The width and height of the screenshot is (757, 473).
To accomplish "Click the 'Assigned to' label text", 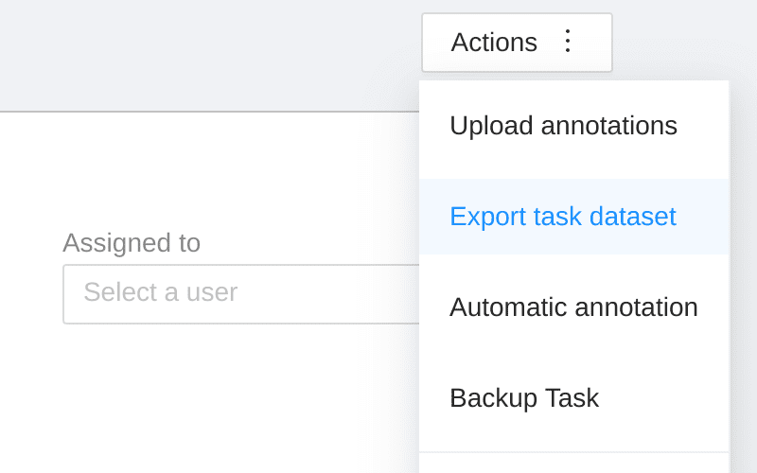I will pos(132,243).
